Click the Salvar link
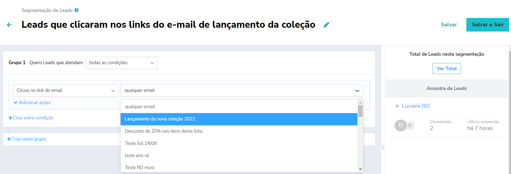The width and height of the screenshot is (511, 174). (x=449, y=24)
